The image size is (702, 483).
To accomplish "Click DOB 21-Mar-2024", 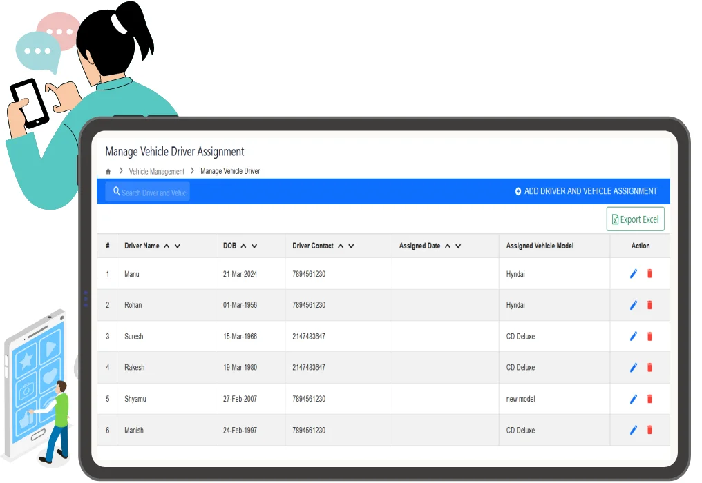I will (x=240, y=274).
